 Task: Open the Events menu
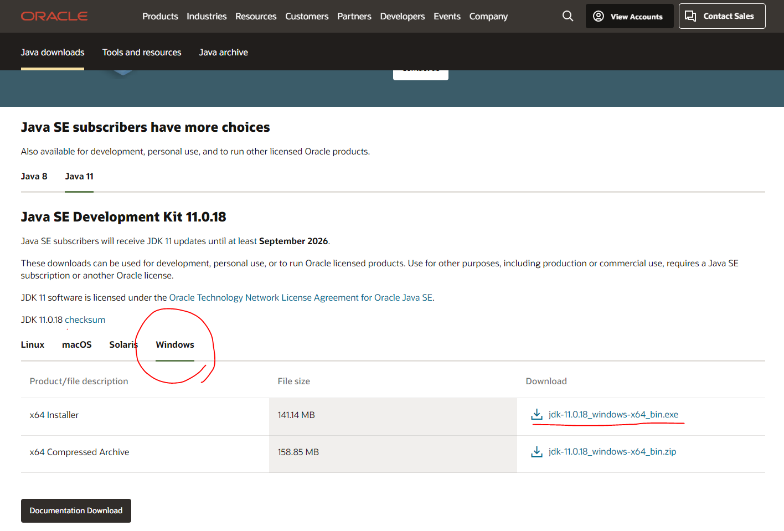[x=447, y=16]
